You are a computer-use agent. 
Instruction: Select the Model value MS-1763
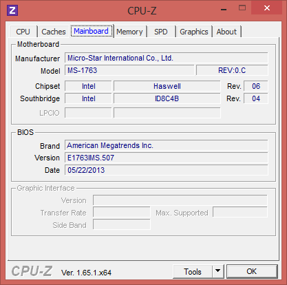coord(129,70)
